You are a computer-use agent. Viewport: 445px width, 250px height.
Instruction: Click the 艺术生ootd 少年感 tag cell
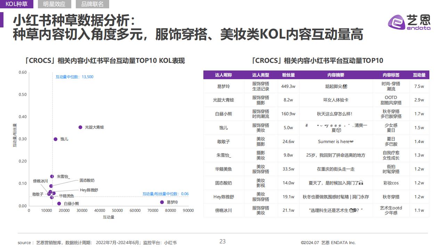pos(391,210)
